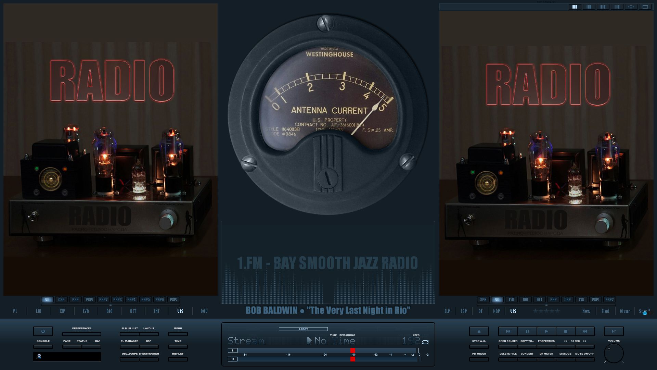Click the PREFERENCES button

(x=81, y=334)
